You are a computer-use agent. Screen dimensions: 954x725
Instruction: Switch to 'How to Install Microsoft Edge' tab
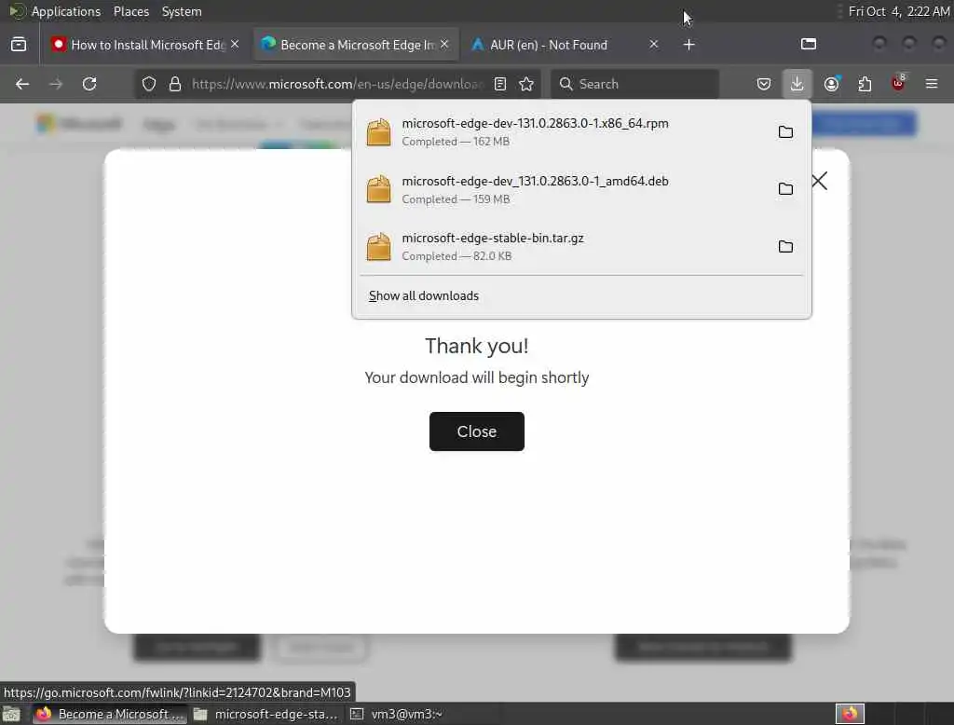coord(144,45)
